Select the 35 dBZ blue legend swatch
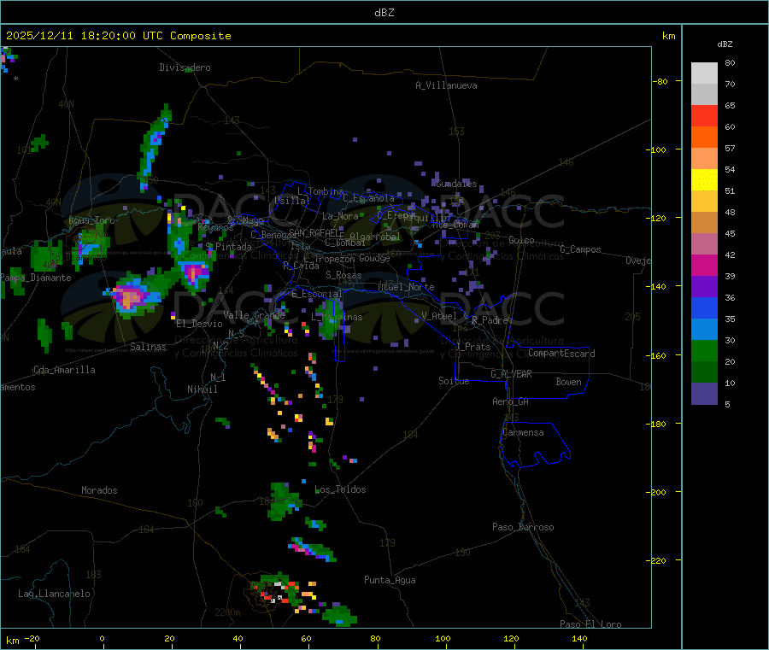Screen dimensions: 769x650 704,307
